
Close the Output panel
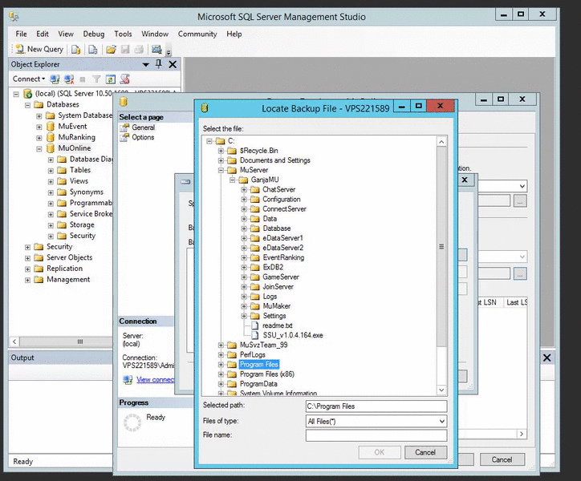pyautogui.click(x=547, y=358)
